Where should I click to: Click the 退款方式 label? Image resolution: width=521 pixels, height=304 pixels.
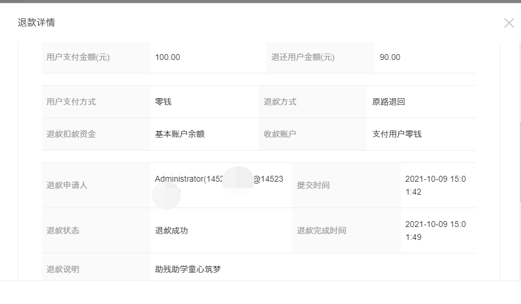pos(280,102)
